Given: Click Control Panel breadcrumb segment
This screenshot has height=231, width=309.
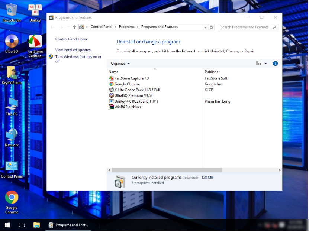Looking at the screenshot, I should click(102, 27).
